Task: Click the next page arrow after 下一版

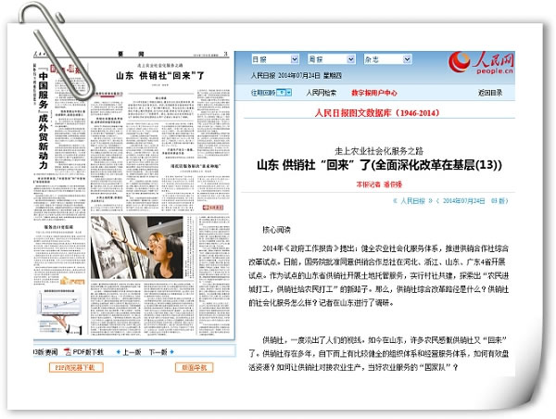Action: tap(172, 352)
